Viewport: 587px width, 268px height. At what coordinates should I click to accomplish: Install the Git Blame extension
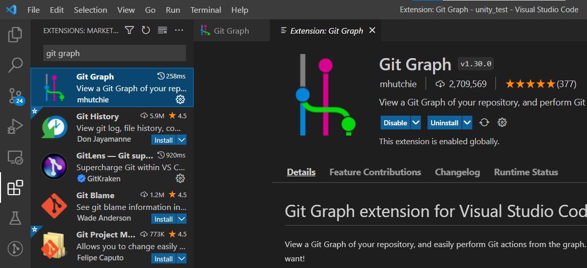pos(164,219)
